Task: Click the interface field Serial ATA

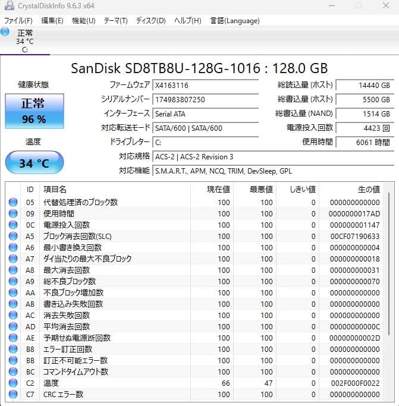Action: (206, 114)
